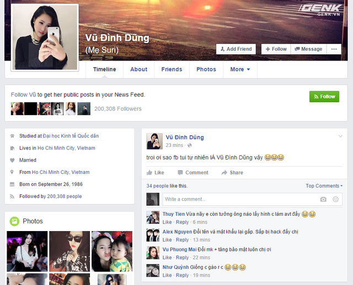Viewport: 353px width, 285px height.
Task: Click Vu Phuong Mai's comment avatar
Action: coord(153,253)
